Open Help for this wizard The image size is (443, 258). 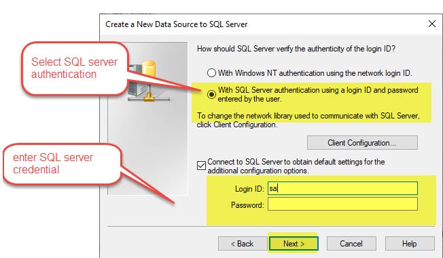click(x=410, y=244)
